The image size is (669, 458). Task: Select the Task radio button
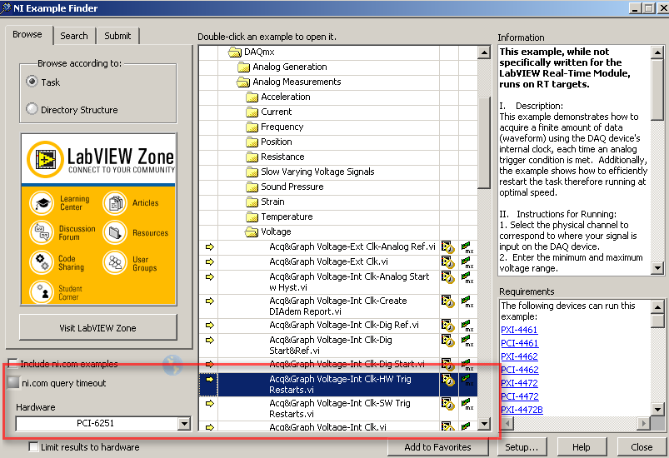32,81
